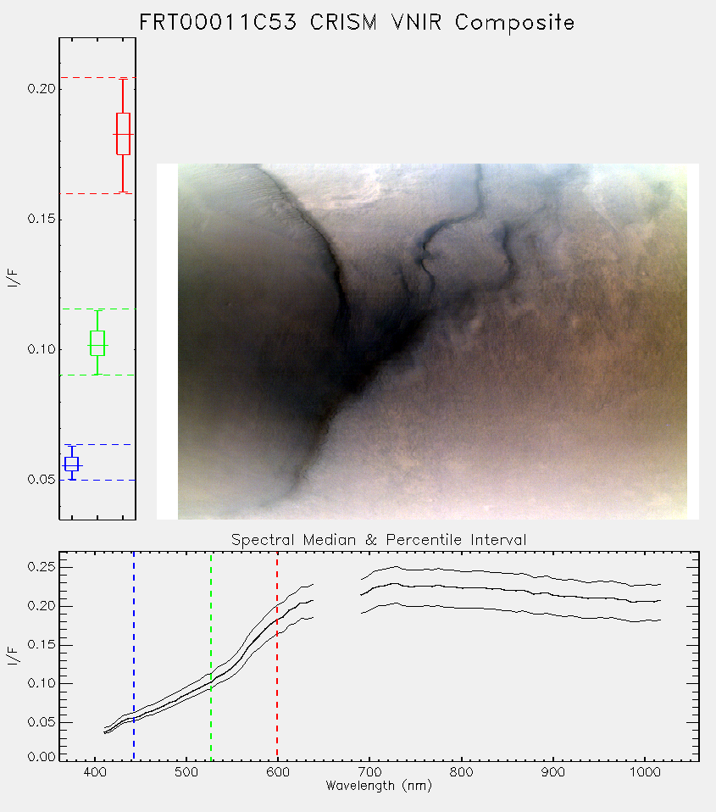Click the FRT00011C53 CRISM VNIR Composite title

coord(357,23)
